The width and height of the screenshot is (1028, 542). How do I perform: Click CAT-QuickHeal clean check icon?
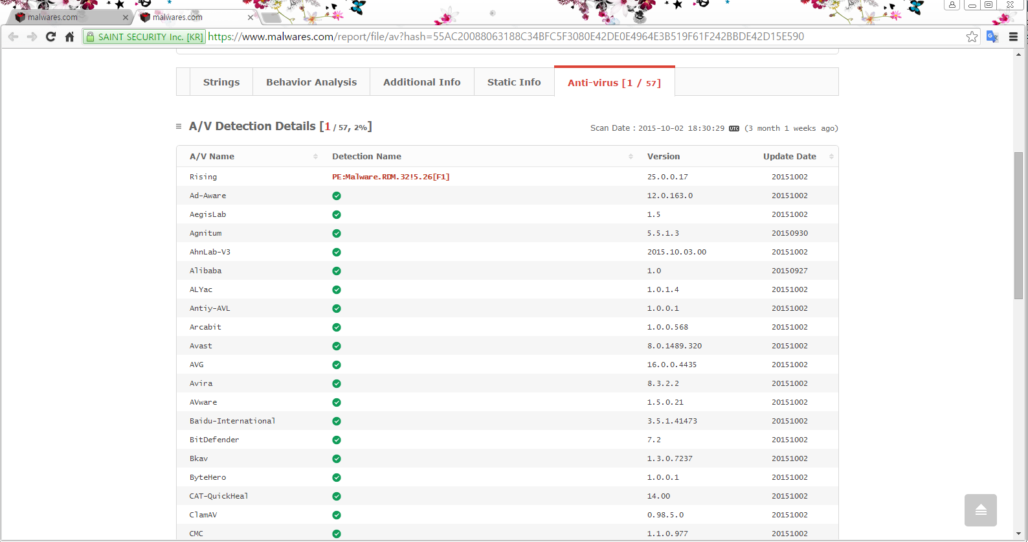pyautogui.click(x=337, y=496)
